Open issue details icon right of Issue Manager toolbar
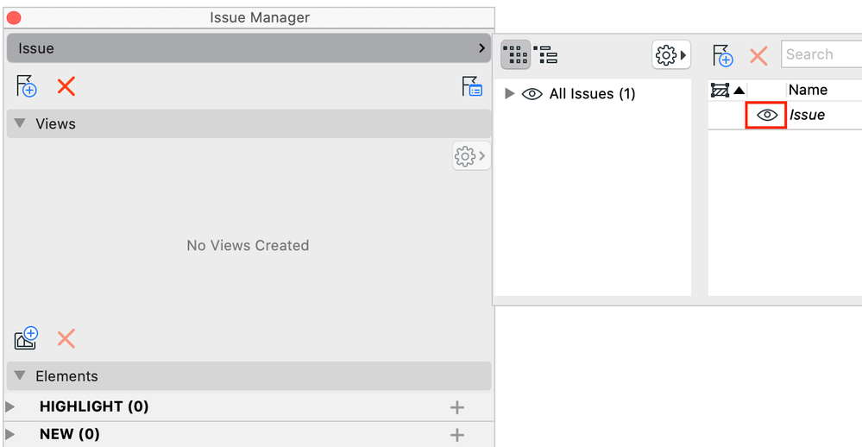 pyautogui.click(x=472, y=86)
